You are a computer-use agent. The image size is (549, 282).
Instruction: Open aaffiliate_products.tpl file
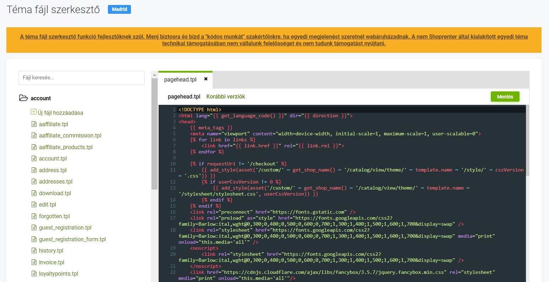coord(66,147)
